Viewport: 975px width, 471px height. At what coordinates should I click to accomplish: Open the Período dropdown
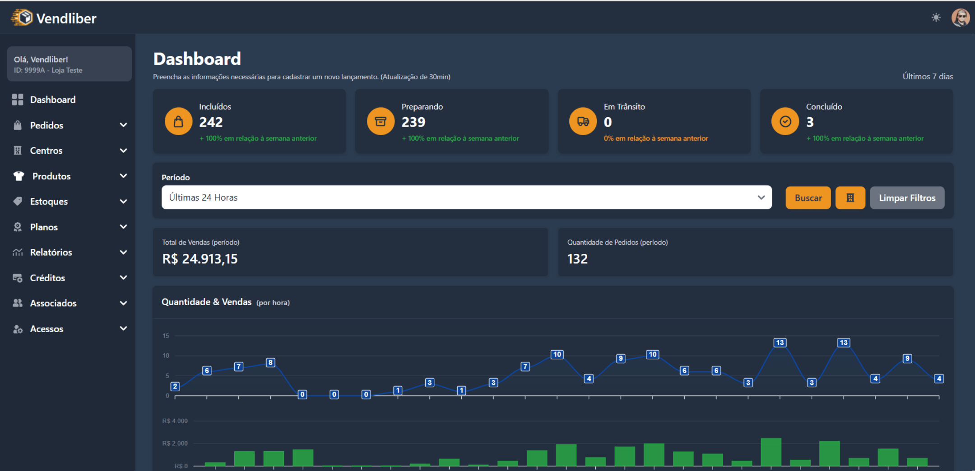pos(466,197)
